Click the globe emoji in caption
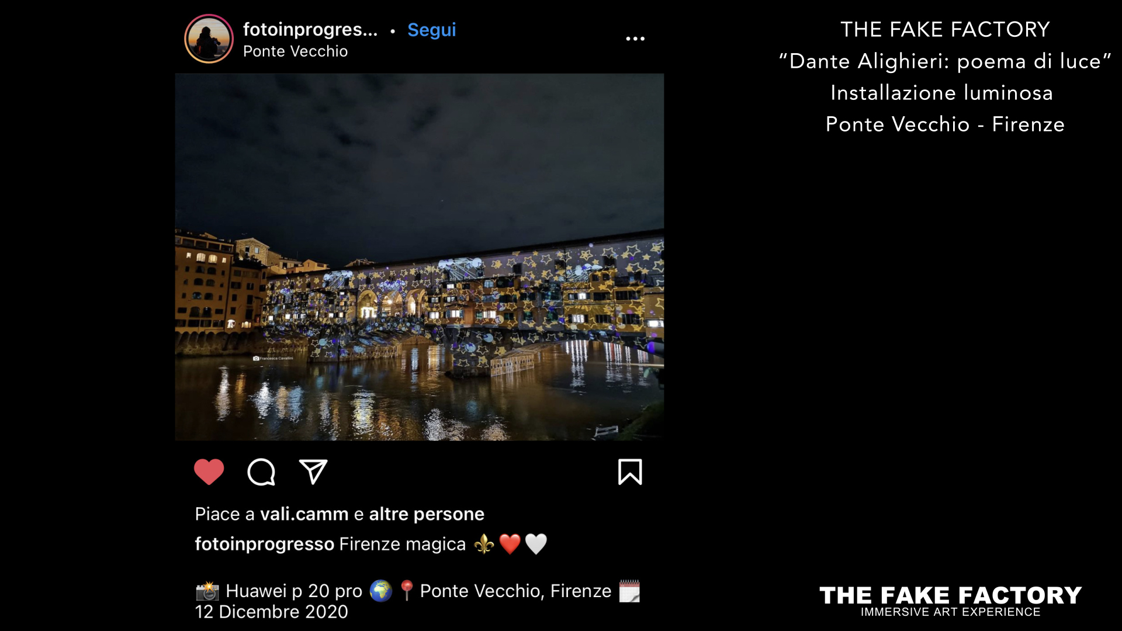The image size is (1122, 631). click(380, 591)
